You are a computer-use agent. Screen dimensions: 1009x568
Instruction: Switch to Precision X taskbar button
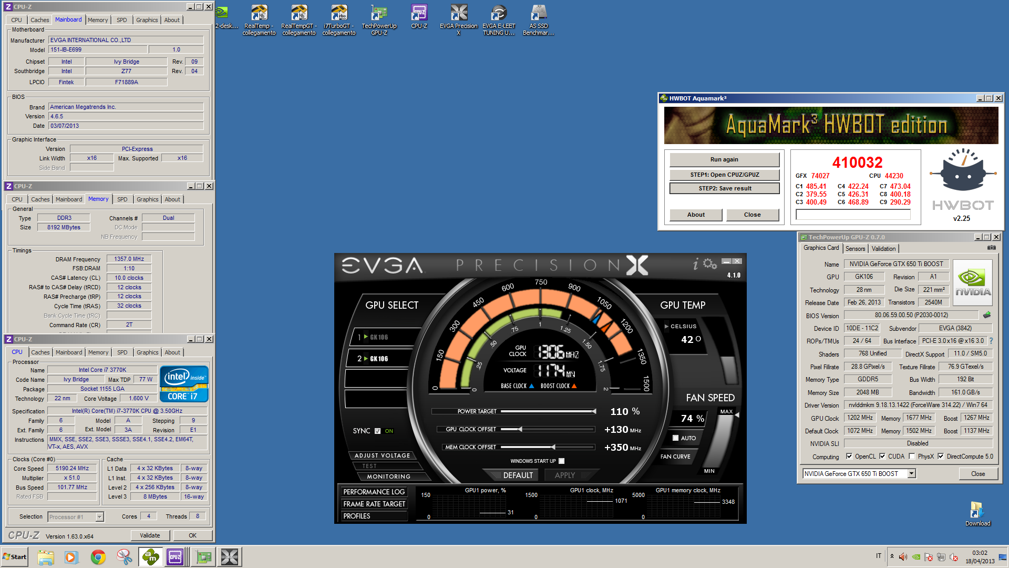pos(230,557)
